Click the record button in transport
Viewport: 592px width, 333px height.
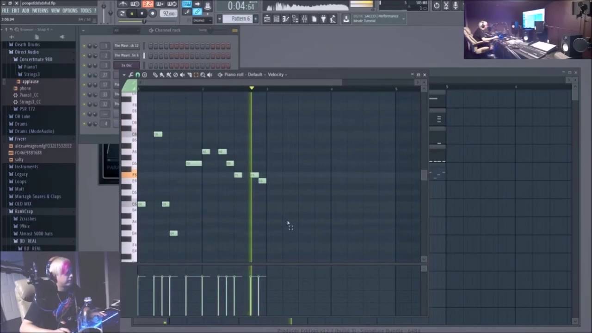click(152, 14)
